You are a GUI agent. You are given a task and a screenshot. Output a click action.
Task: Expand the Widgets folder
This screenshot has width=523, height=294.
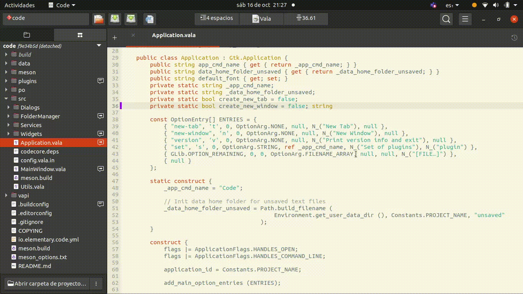click(x=8, y=134)
